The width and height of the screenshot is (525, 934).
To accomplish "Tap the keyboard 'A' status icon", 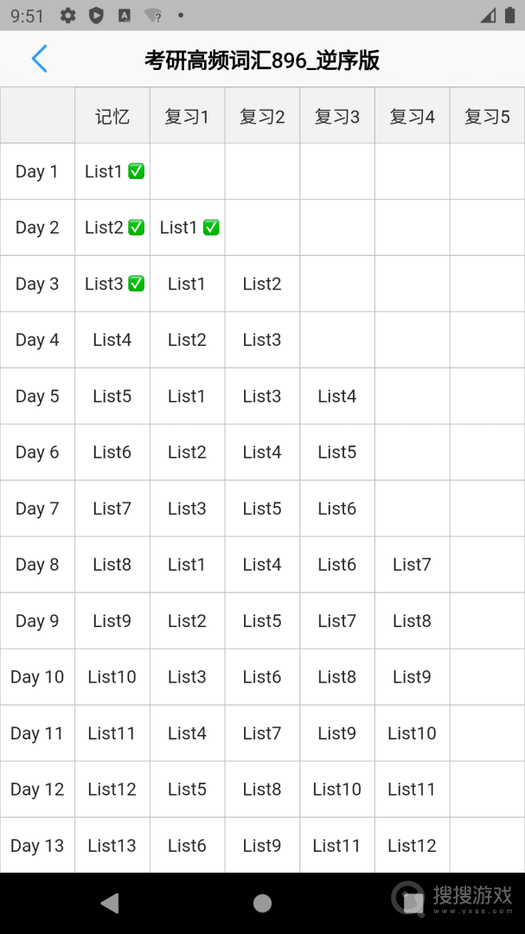I will click(125, 16).
